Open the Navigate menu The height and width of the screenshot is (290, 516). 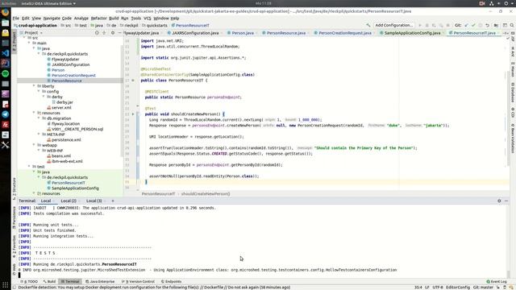coord(52,19)
